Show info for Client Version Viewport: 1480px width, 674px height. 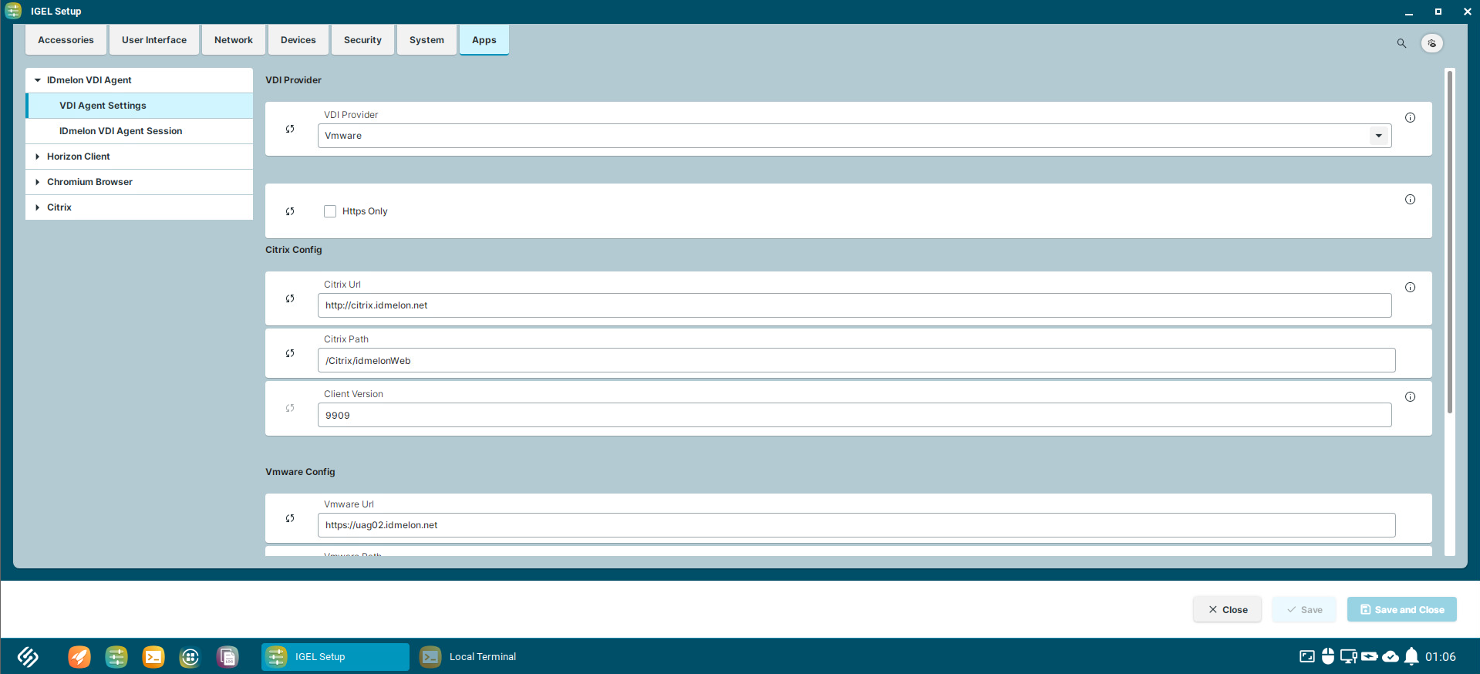coord(1410,397)
